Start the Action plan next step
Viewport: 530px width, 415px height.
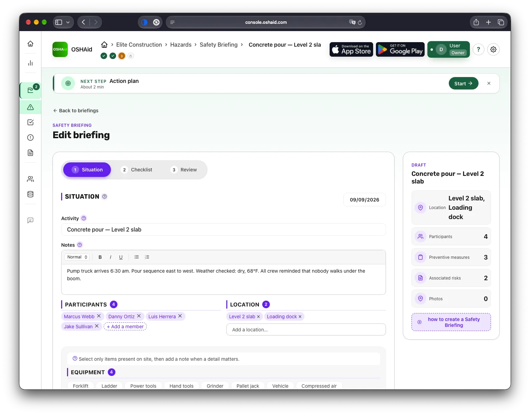(463, 83)
